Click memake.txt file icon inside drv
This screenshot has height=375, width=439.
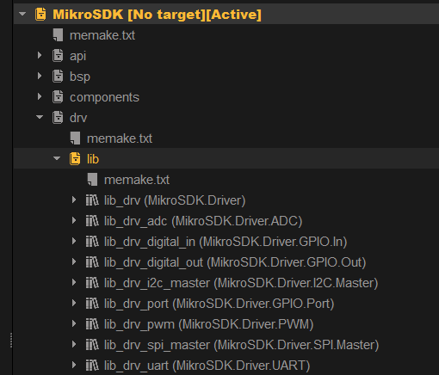point(75,138)
